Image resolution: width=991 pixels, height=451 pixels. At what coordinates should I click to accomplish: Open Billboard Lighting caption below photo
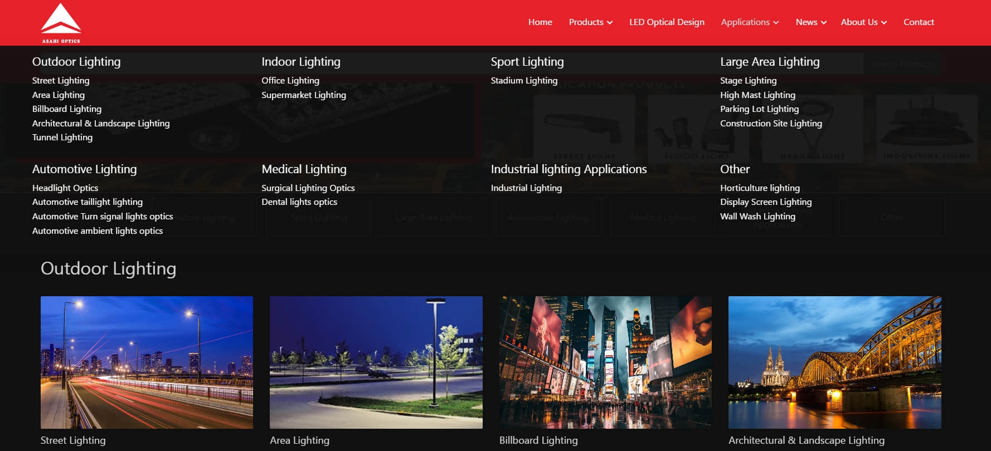[538, 440]
